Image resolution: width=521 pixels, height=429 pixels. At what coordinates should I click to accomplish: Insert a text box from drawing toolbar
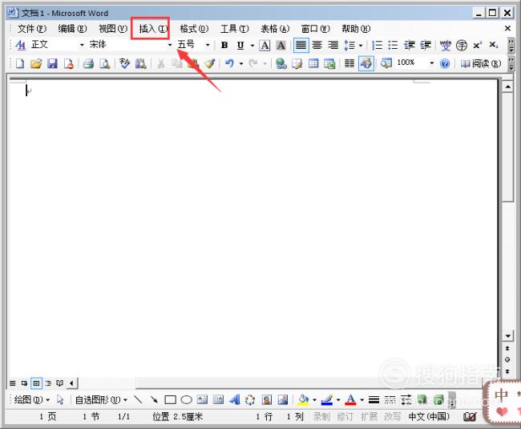click(x=202, y=399)
